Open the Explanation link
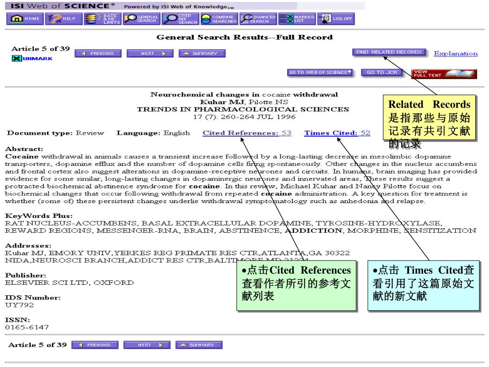 tap(455, 54)
